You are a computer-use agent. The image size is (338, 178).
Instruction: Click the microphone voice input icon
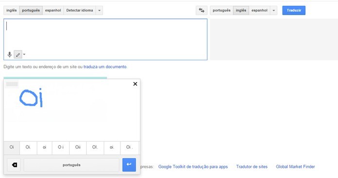10,55
